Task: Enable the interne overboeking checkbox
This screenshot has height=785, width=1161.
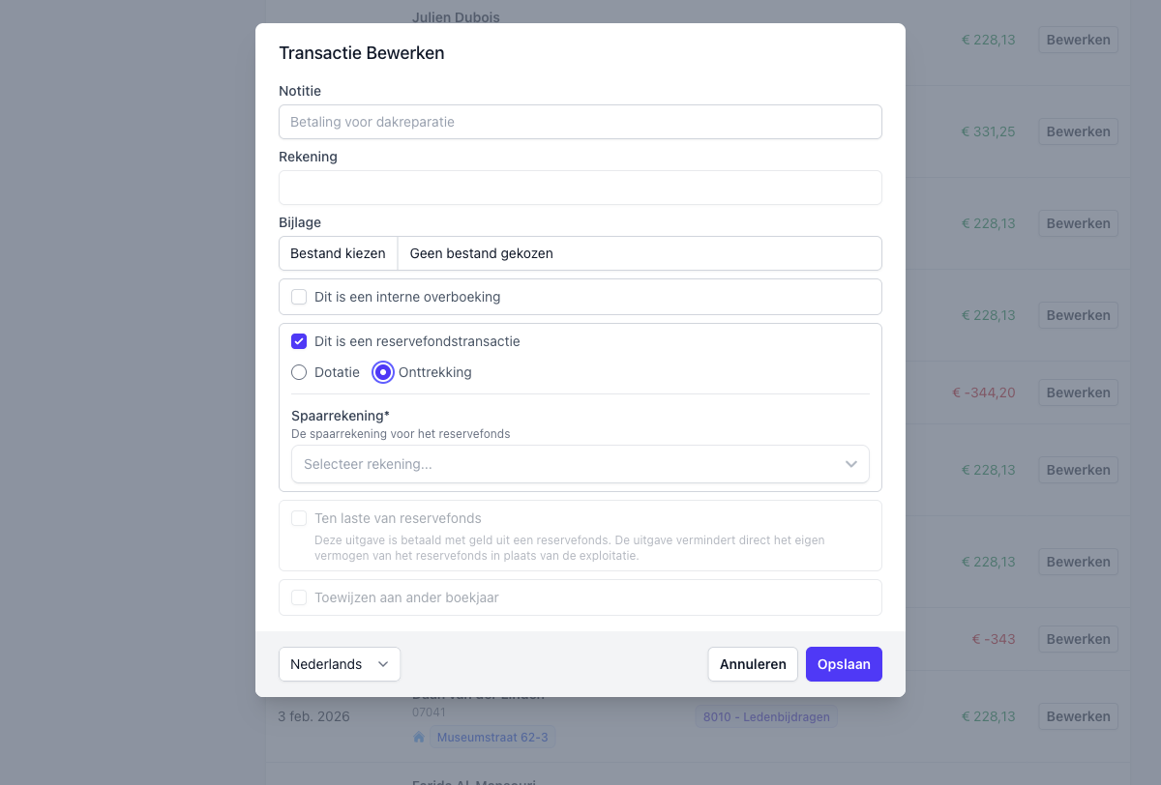Action: [x=299, y=297]
